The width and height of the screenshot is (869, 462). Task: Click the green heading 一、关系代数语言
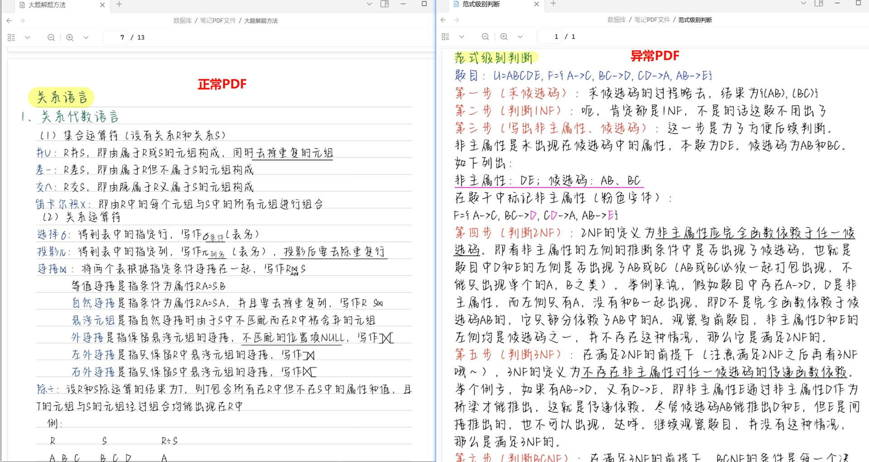(70, 117)
